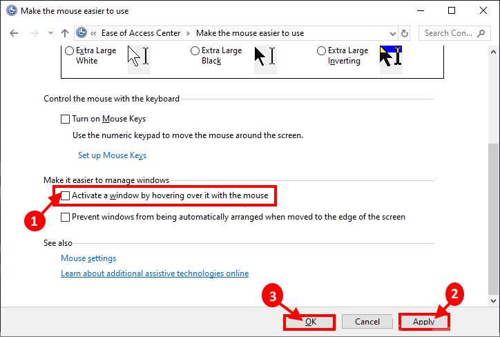Open Mouse settings link
The image size is (500, 337).
[x=88, y=258]
